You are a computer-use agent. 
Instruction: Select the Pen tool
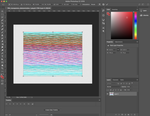point(2,53)
